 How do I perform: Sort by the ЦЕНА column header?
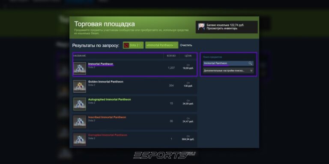click(188, 56)
